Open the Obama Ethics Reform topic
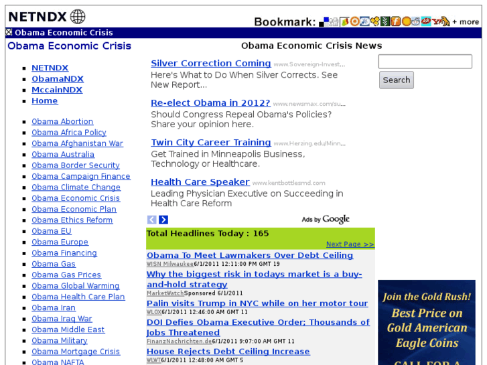 72,220
